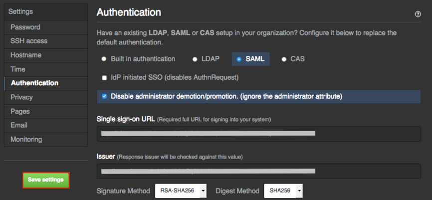Screen dimensions: 432x200
Task: Open the Signature Method dropdown
Action: [x=181, y=191]
